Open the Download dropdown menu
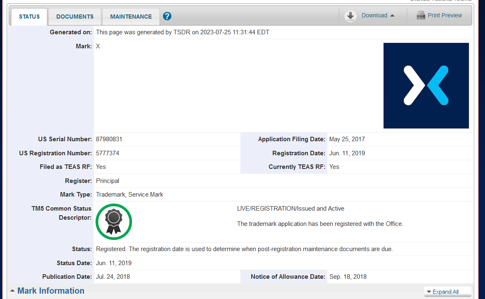Viewport: 485px width, 299px height. (378, 15)
